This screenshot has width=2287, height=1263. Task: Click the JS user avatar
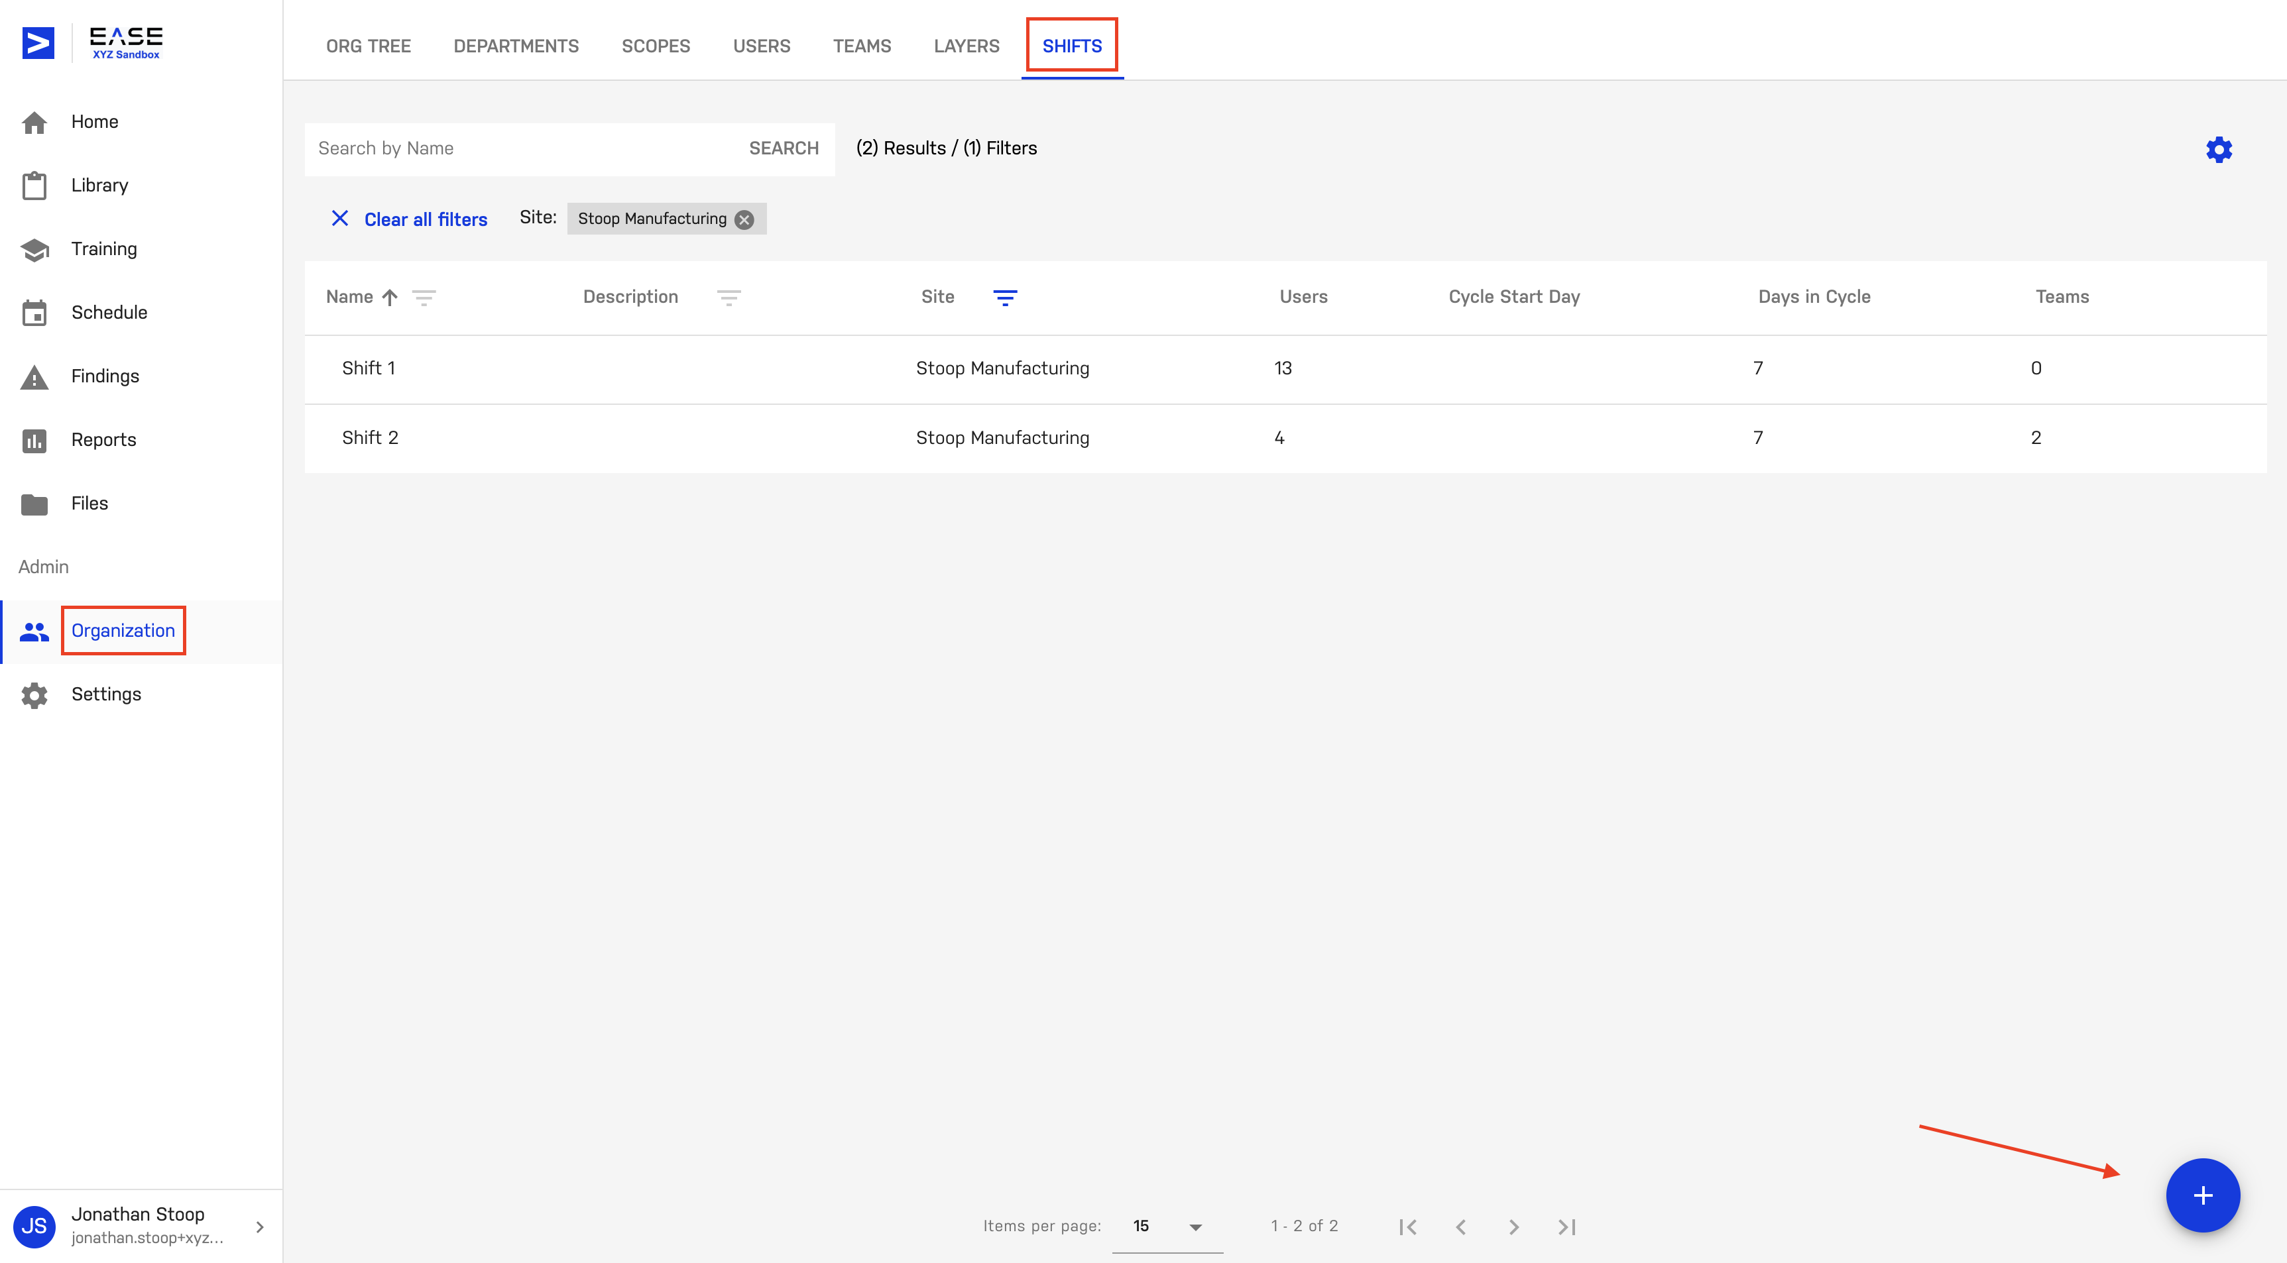click(34, 1227)
